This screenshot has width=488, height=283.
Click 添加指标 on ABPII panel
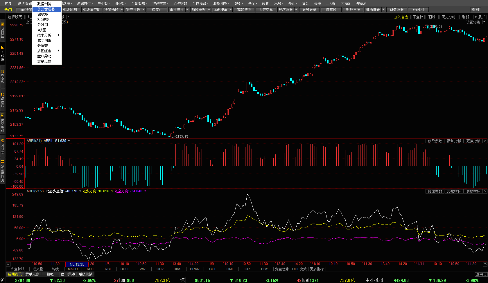454,141
